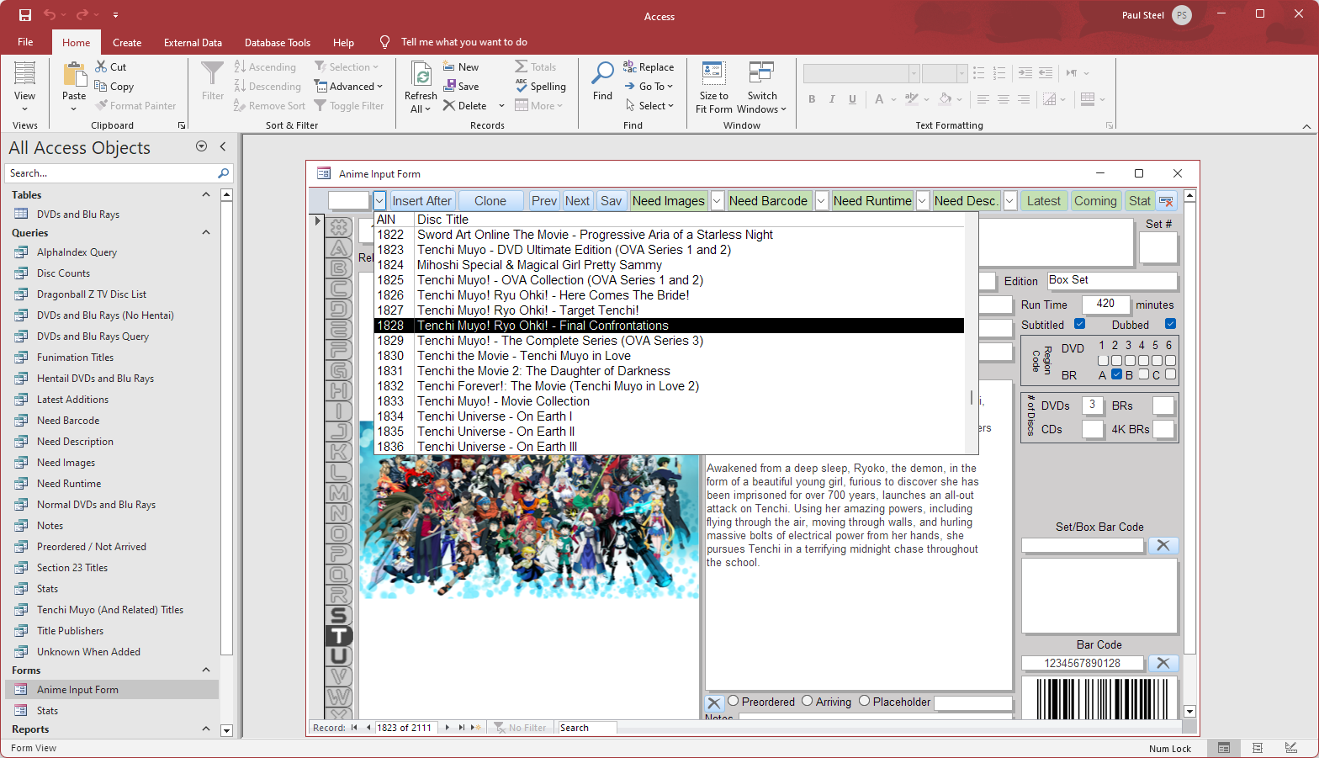The width and height of the screenshot is (1319, 758).
Task: Click the Latest button
Action: pos(1044,201)
